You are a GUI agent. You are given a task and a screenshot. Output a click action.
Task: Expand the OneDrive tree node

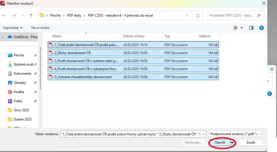2,37
